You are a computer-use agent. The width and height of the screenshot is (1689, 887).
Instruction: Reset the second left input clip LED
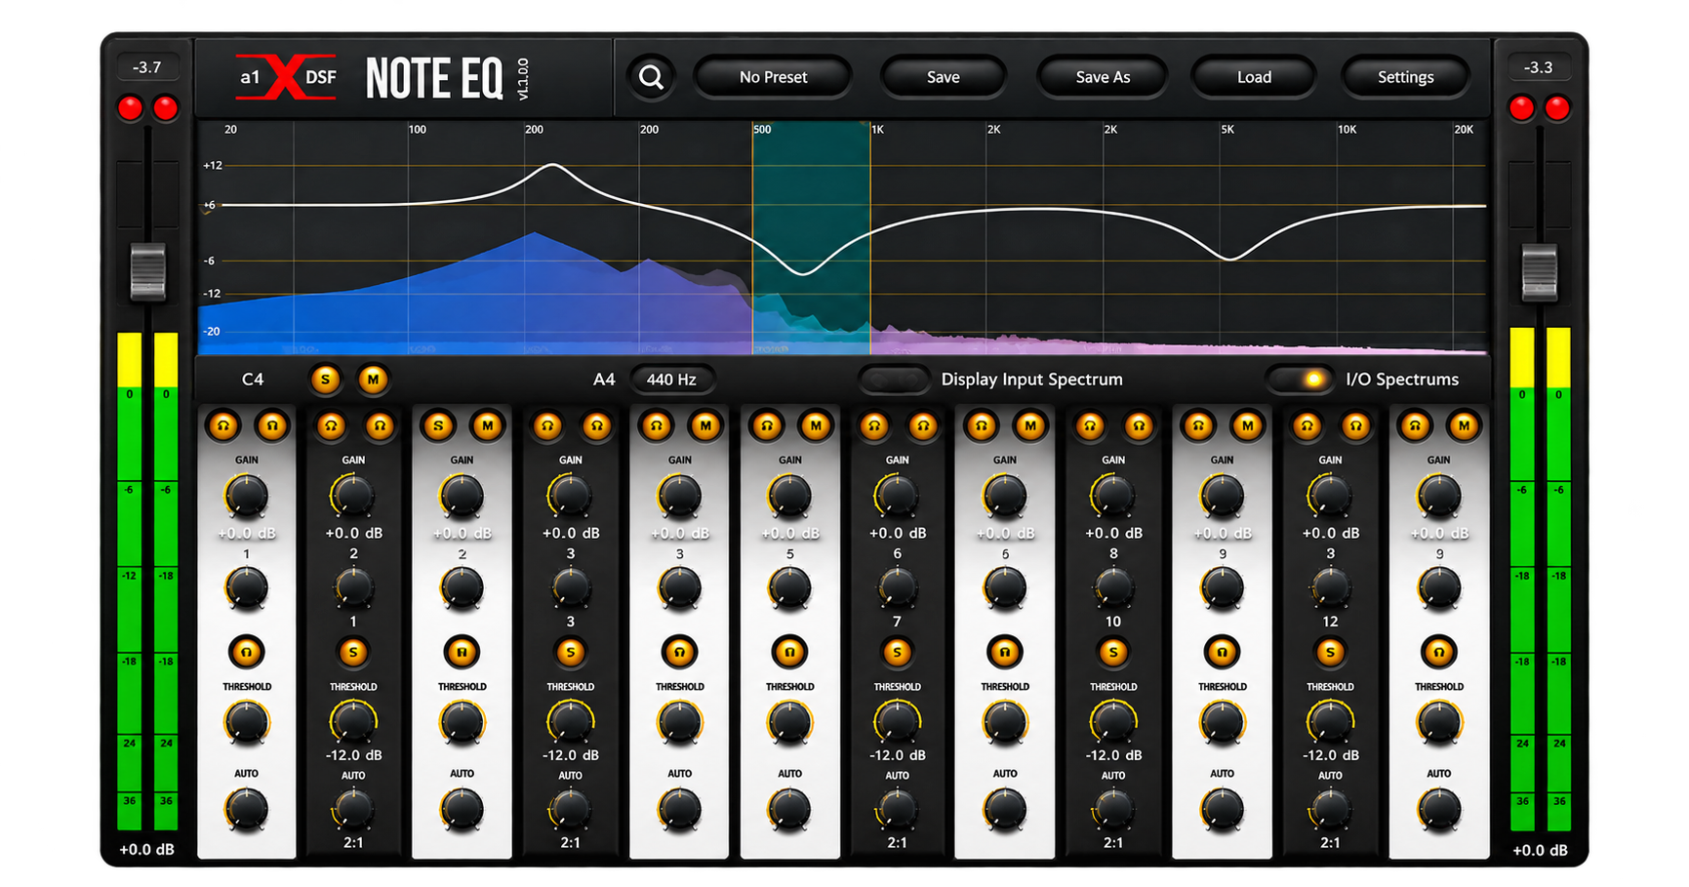point(166,107)
